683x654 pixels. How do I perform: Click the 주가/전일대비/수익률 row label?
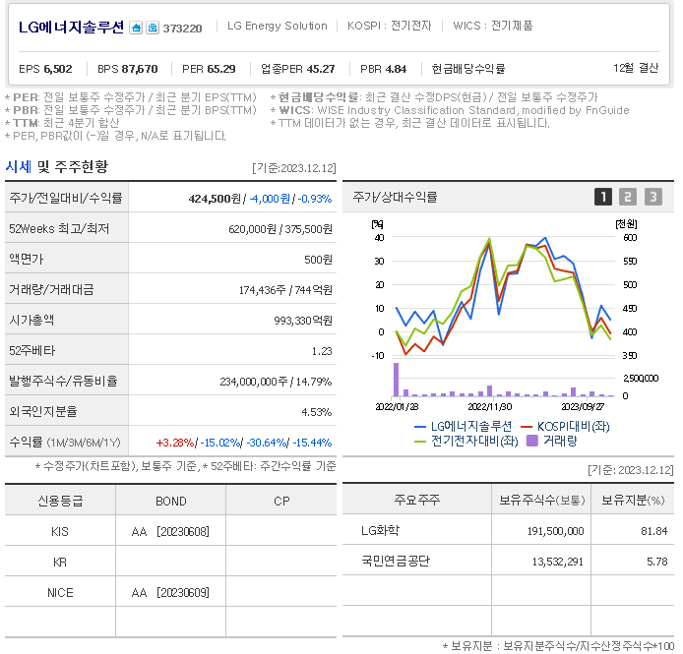[x=66, y=198]
